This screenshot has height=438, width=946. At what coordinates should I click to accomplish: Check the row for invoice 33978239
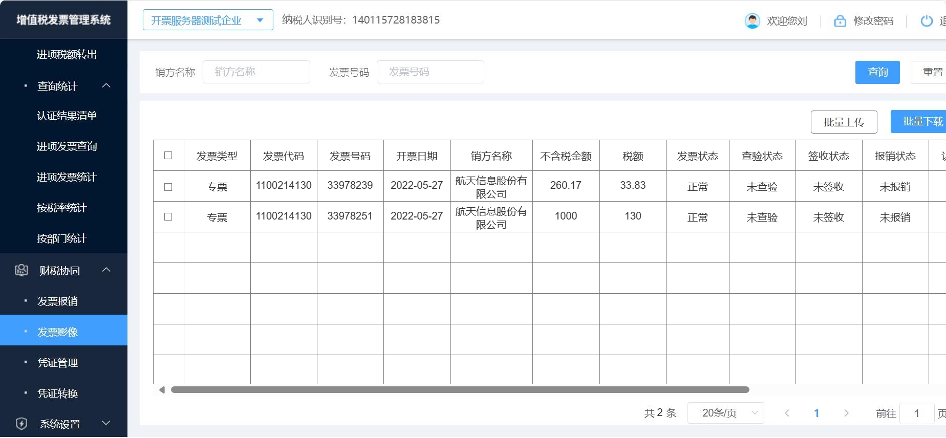pos(168,187)
